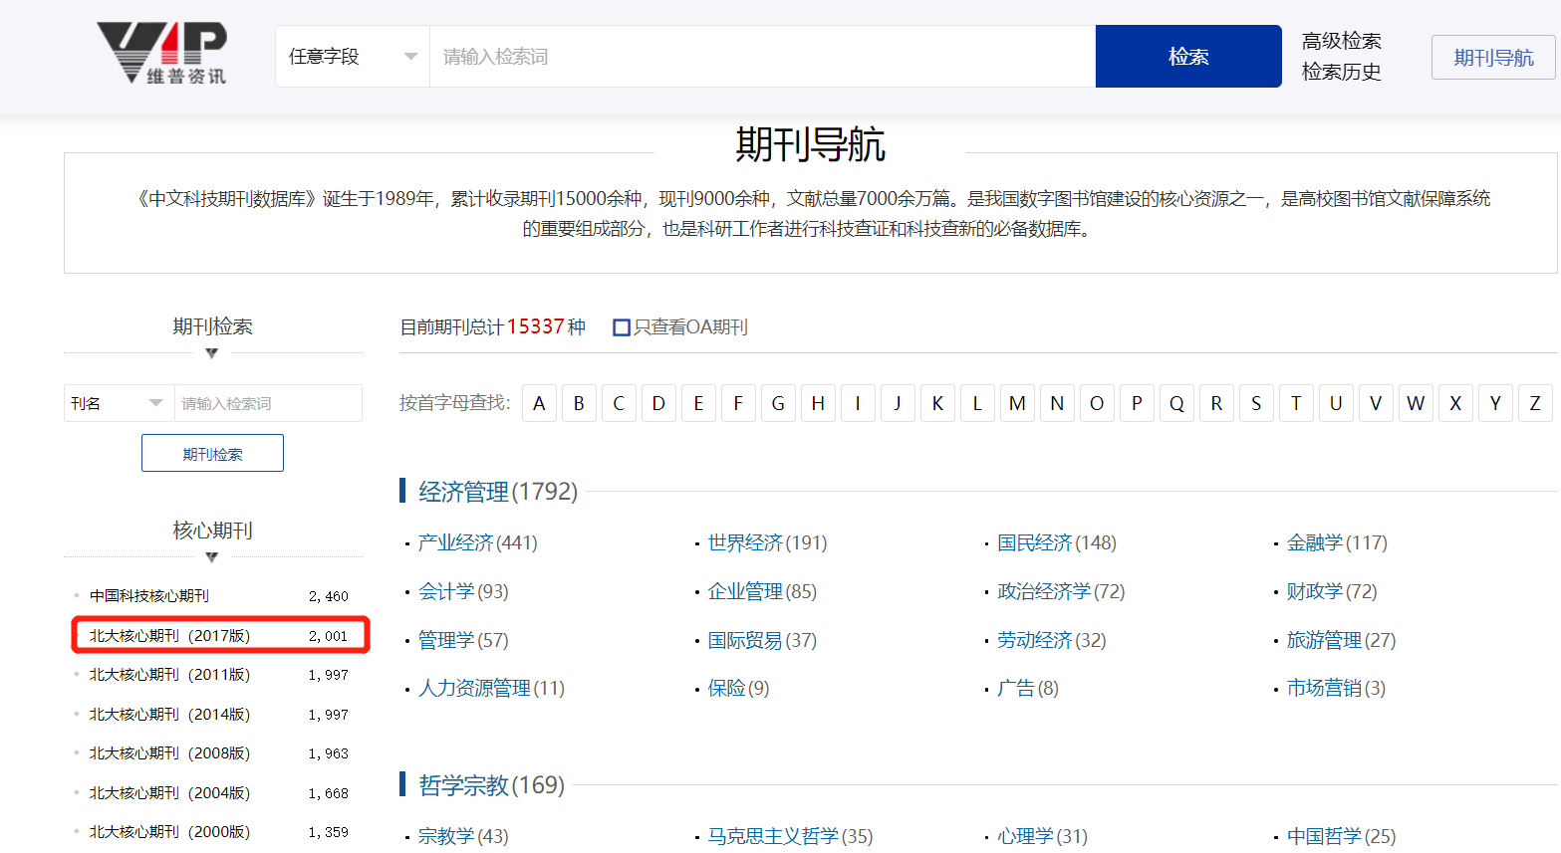Select 北大核心期刊 (2004版)

[169, 793]
